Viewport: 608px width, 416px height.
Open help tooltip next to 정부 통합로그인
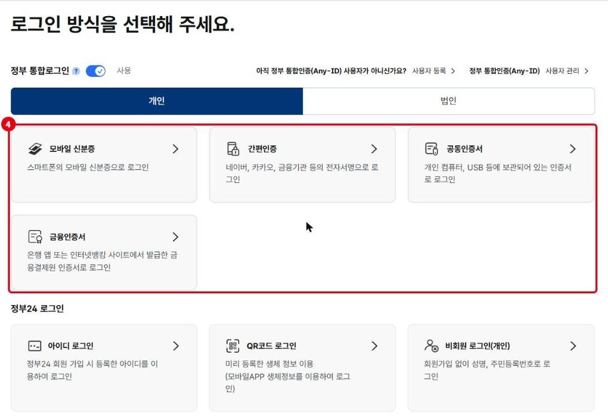pos(76,71)
